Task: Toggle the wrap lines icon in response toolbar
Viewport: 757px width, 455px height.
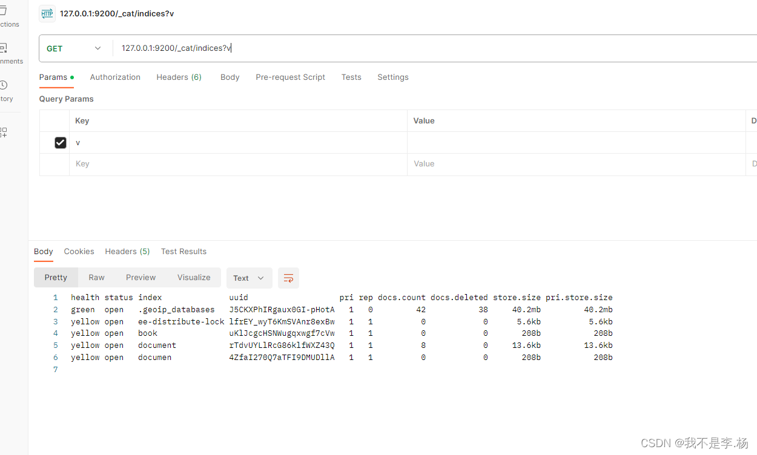Action: click(x=288, y=278)
